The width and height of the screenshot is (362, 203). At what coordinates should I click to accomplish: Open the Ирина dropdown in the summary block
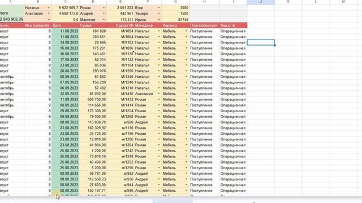click(x=159, y=20)
